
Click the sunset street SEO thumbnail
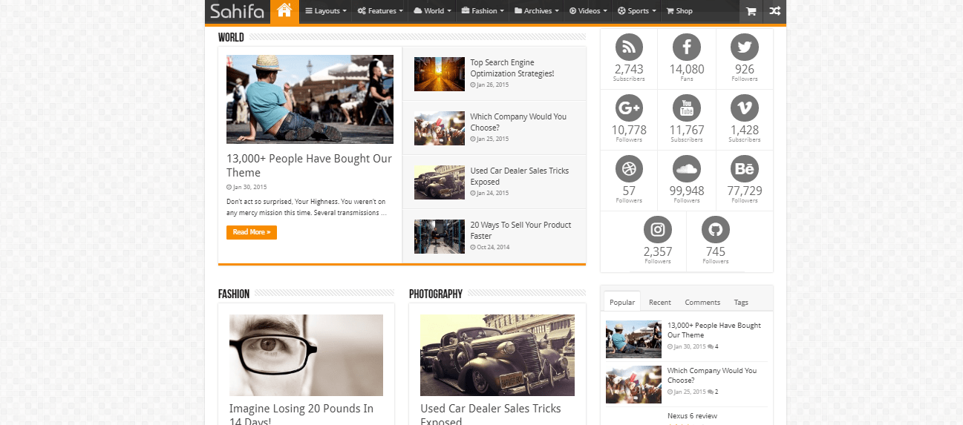point(440,74)
